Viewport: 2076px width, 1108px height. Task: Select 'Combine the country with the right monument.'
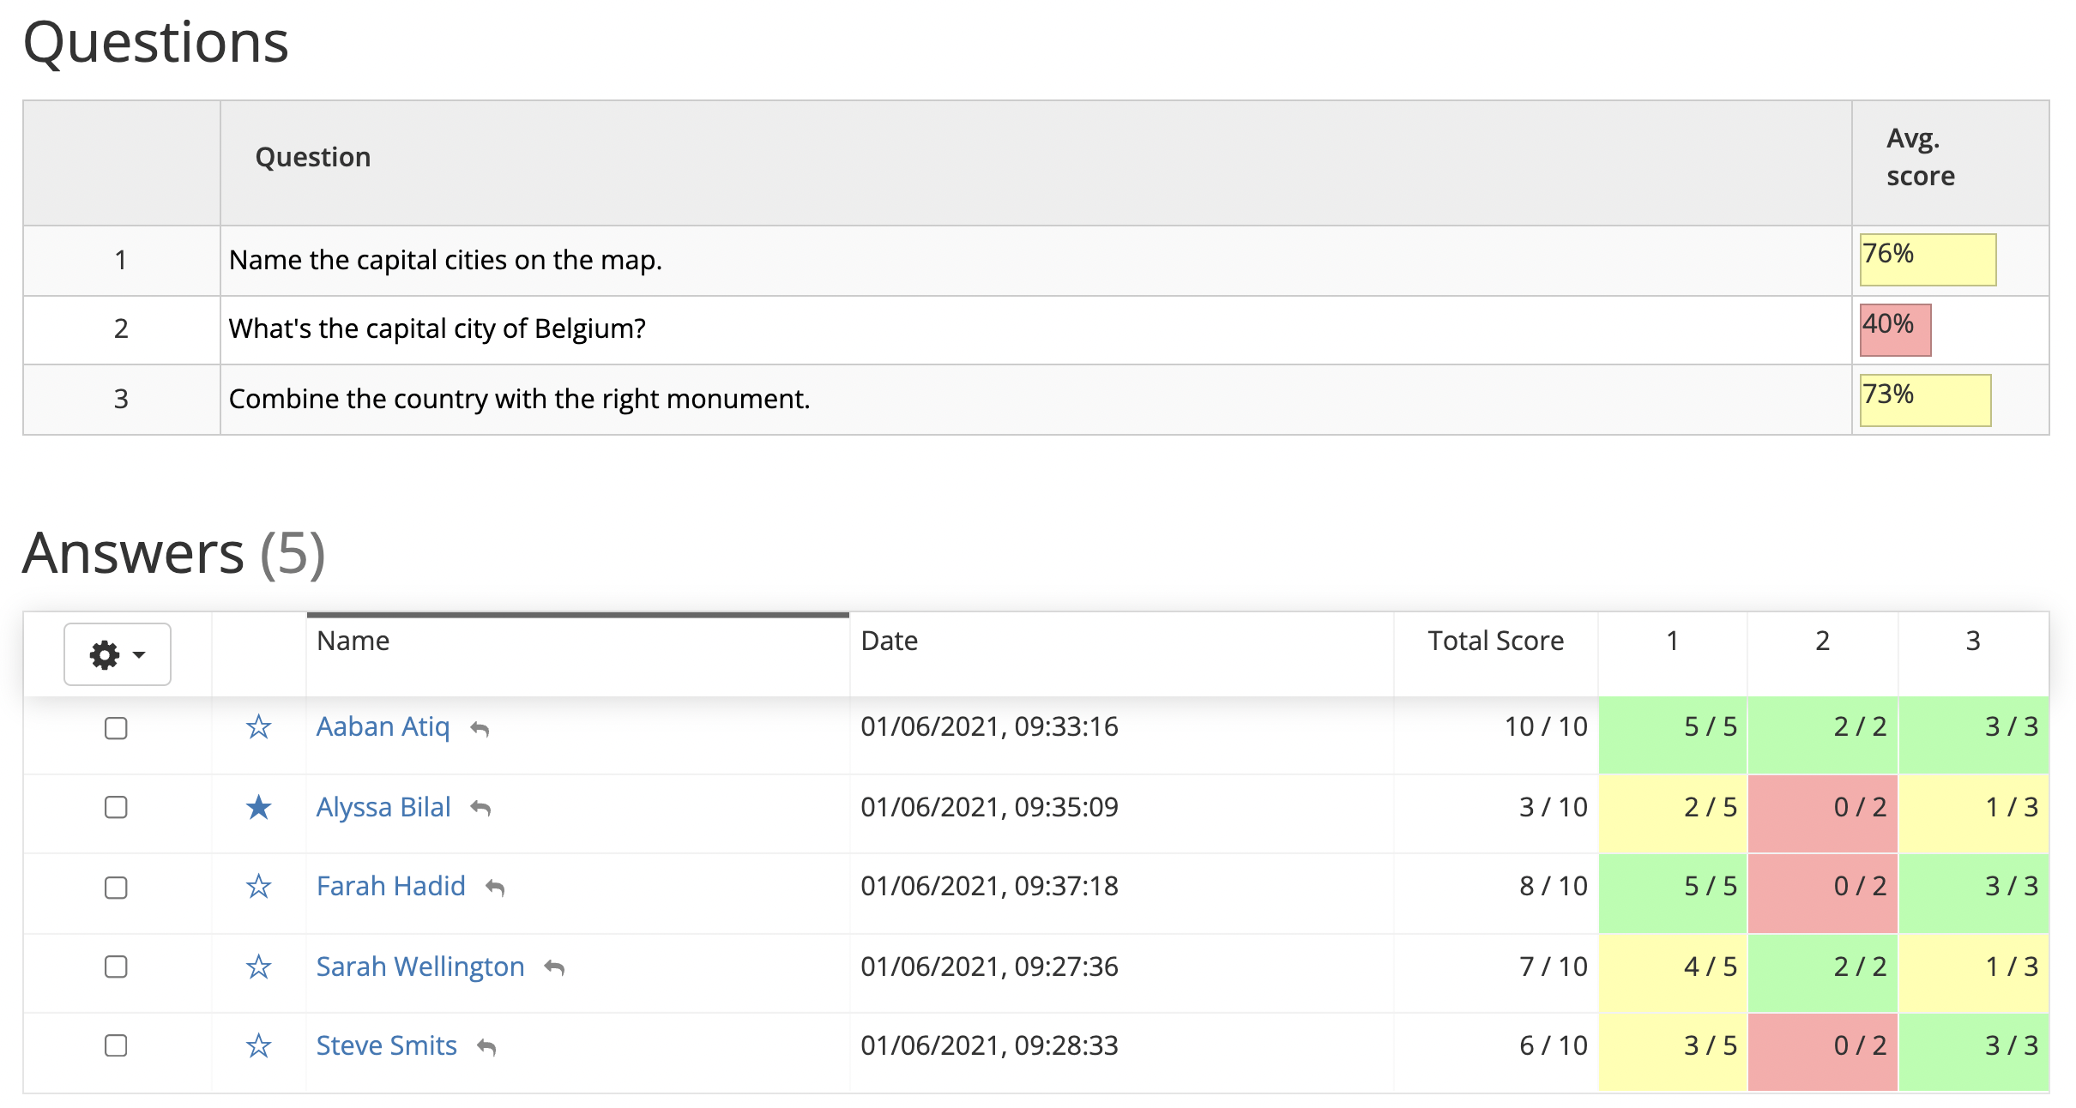click(x=519, y=399)
